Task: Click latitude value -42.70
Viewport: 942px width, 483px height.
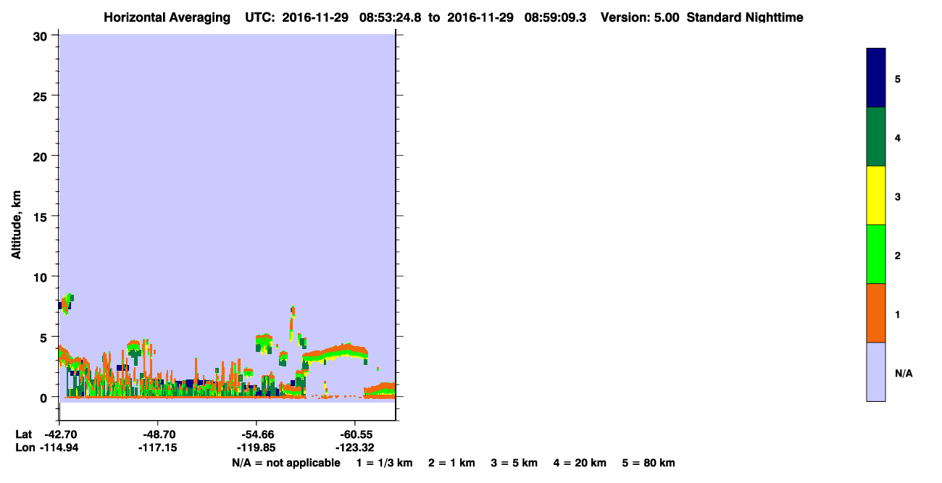Action: click(59, 434)
